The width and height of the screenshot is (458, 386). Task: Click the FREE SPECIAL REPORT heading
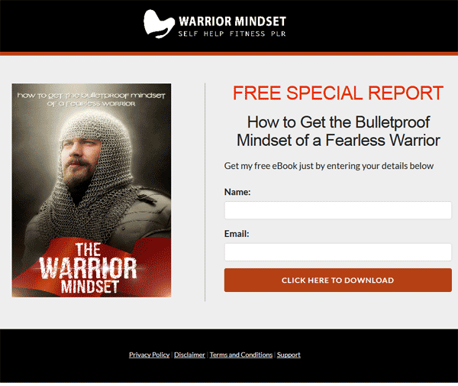338,93
